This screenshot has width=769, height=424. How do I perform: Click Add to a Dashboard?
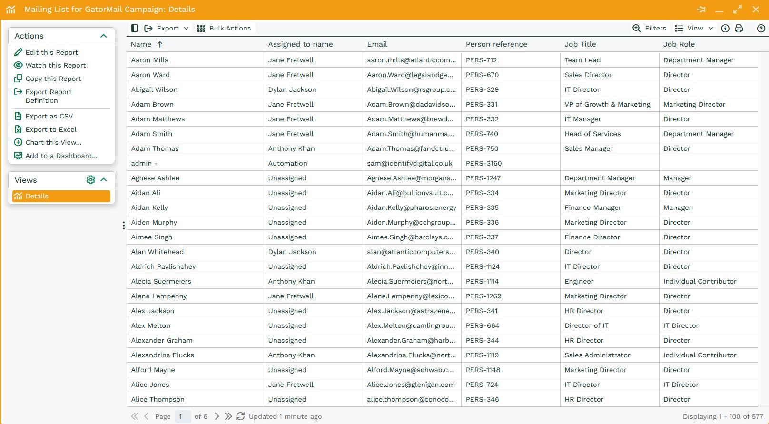point(61,156)
